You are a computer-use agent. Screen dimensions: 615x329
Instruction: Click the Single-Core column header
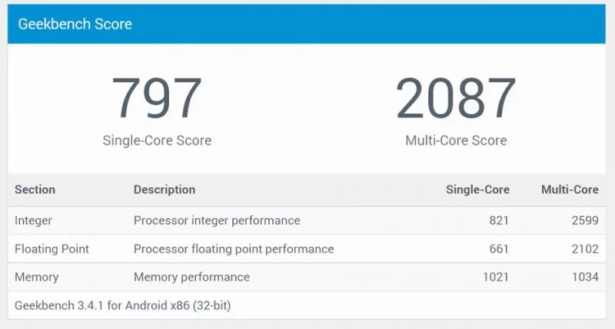[477, 190]
